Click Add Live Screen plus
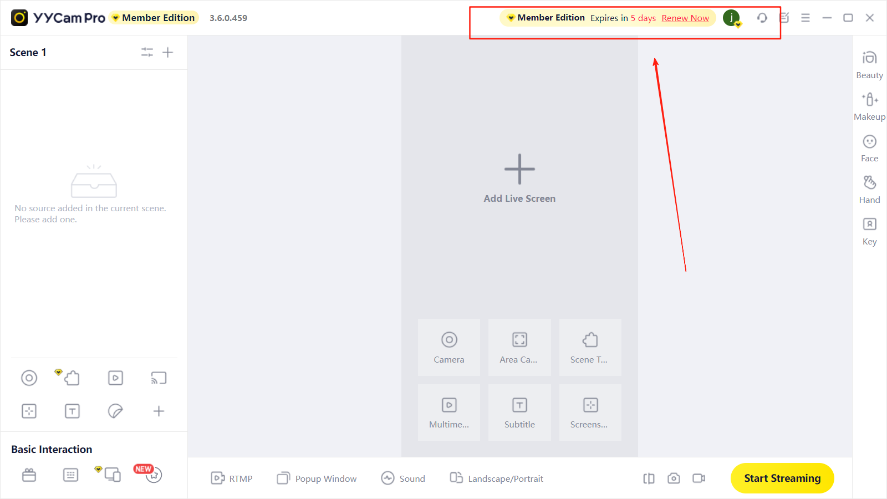This screenshot has height=499, width=887. 519,169
